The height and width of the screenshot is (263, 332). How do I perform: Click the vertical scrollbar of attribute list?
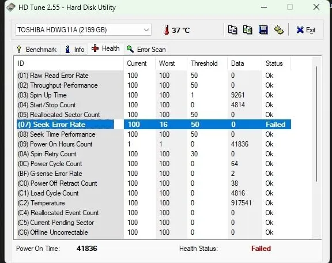316,124
